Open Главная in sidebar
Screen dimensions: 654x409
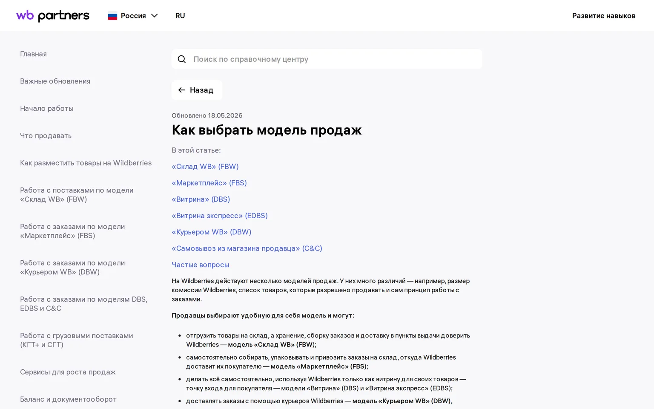point(34,54)
